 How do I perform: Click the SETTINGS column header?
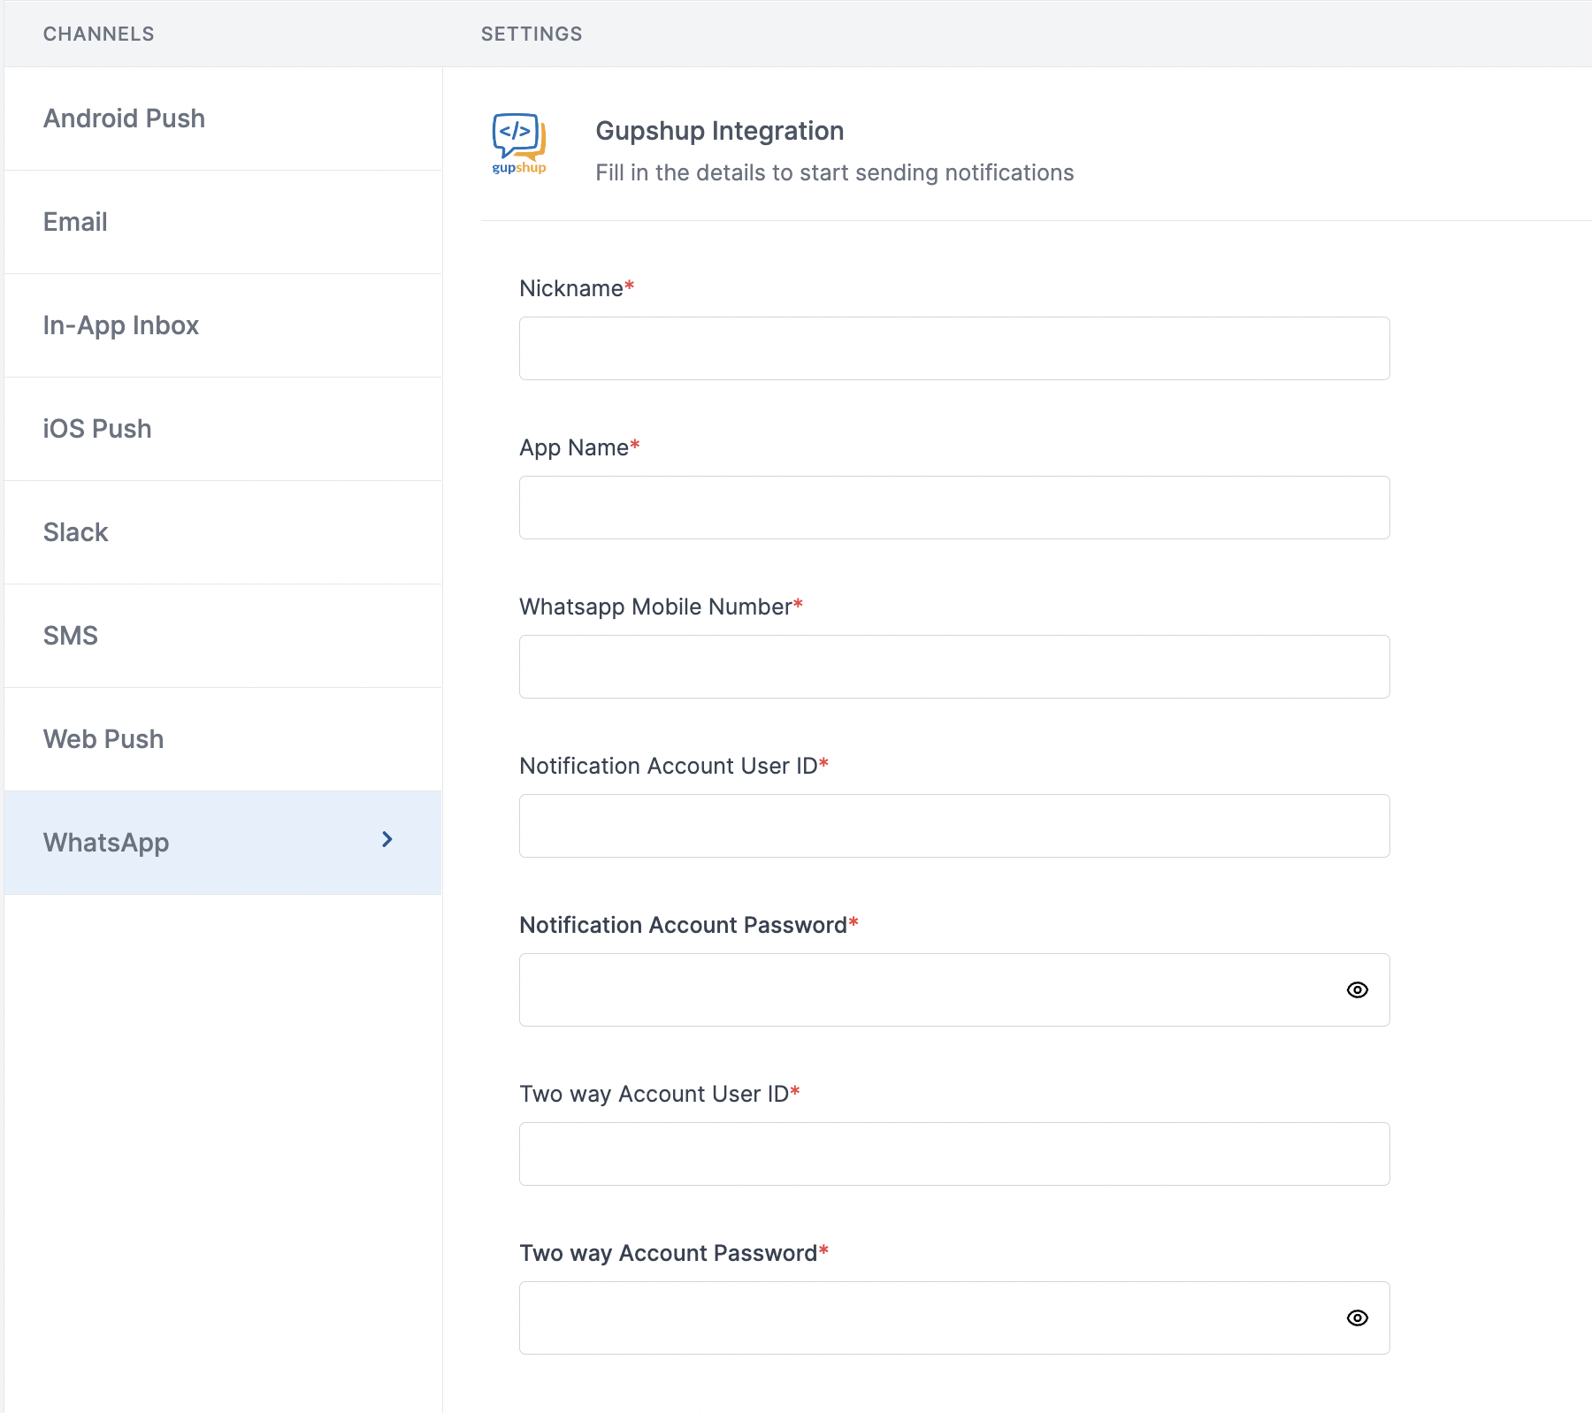(x=532, y=34)
